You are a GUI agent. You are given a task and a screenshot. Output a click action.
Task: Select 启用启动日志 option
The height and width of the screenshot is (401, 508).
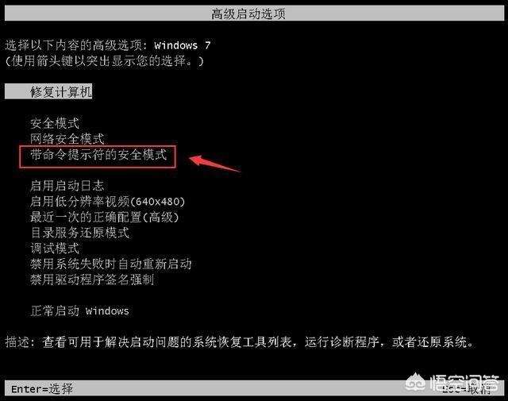pyautogui.click(x=67, y=186)
